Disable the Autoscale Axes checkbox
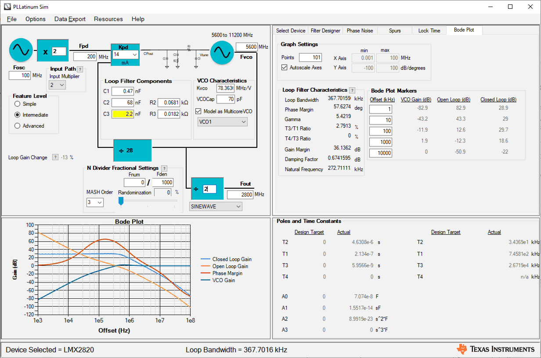 click(x=284, y=68)
